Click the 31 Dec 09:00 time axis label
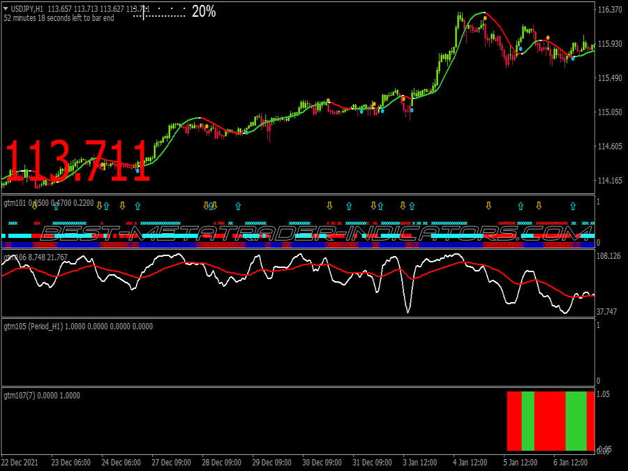Screen dimensions: 628x471 (372, 463)
